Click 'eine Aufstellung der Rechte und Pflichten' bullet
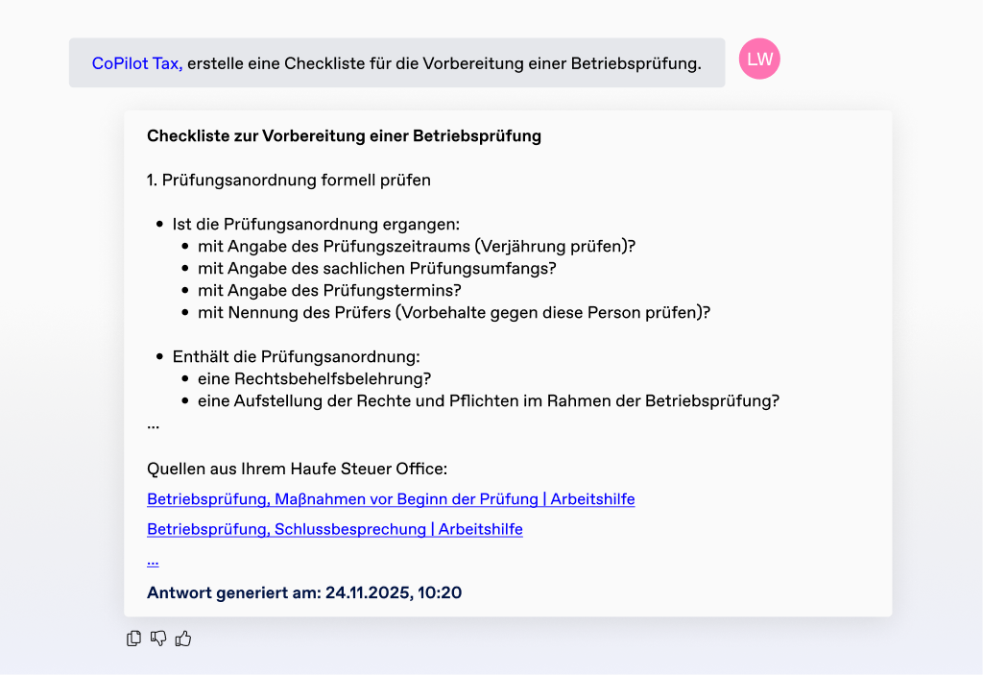983x675 pixels. pyautogui.click(x=489, y=400)
